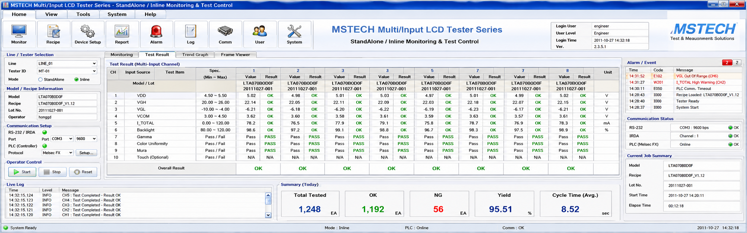Screen dimensions: 747x233
Task: Select alarm row VGL Out Of Range (CH6)
Action: 684,76
